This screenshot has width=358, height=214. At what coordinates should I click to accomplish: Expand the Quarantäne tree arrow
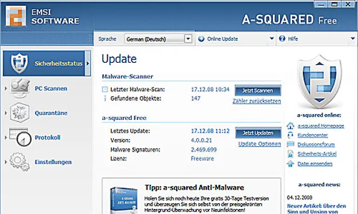click(x=6, y=113)
